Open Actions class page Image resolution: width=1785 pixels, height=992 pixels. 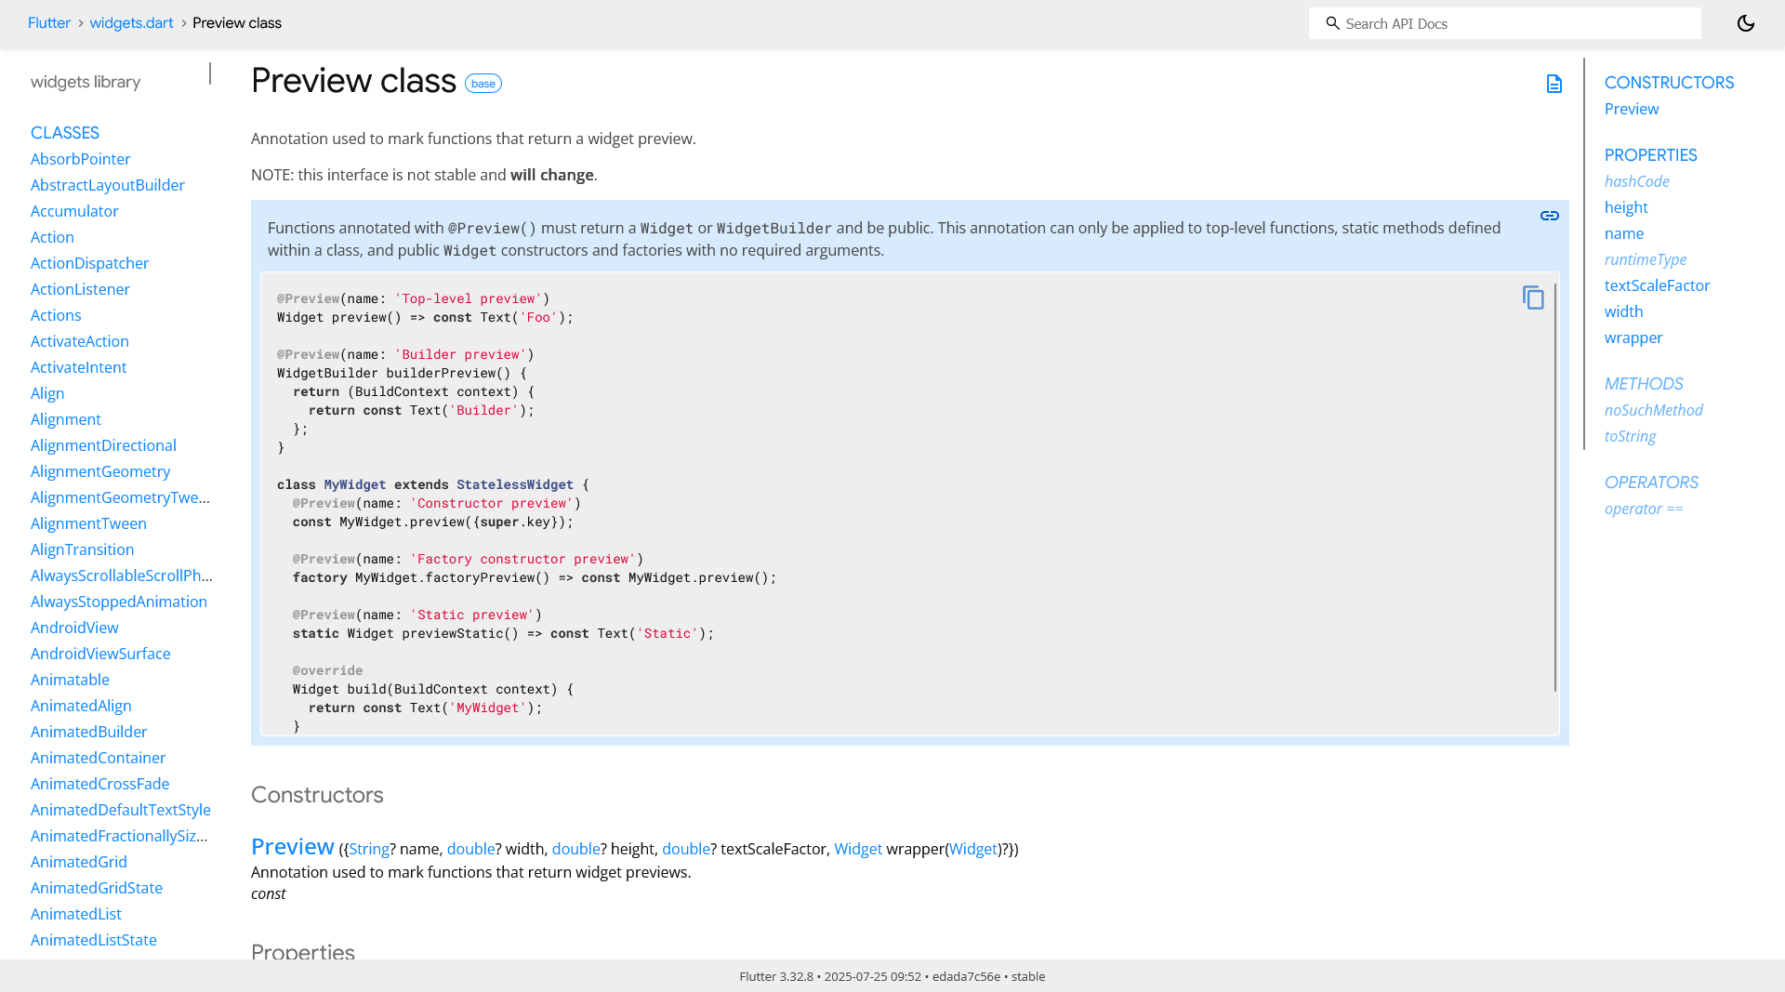coord(56,315)
